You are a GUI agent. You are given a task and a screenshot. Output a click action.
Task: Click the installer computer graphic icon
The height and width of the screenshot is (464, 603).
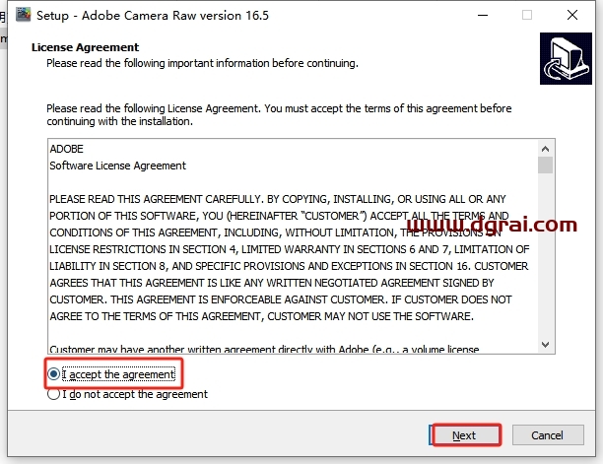(x=566, y=58)
